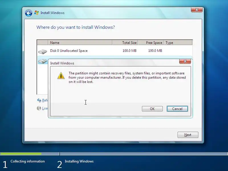Close the main Install Windows window
Screen dimensions: 228x171
coord(197,10)
